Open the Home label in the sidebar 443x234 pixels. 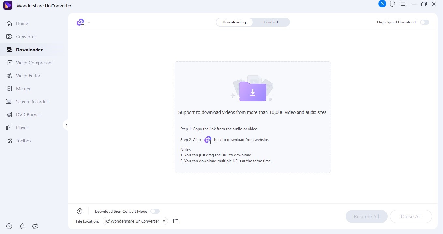[22, 23]
